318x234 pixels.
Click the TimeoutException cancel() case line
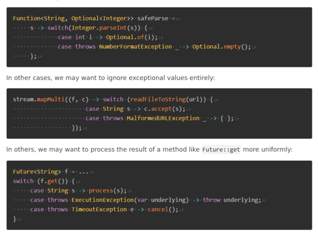point(104,210)
